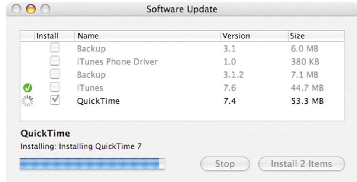Select the iTunes Phone Driver row
This screenshot has height=182, width=357.
click(182, 62)
